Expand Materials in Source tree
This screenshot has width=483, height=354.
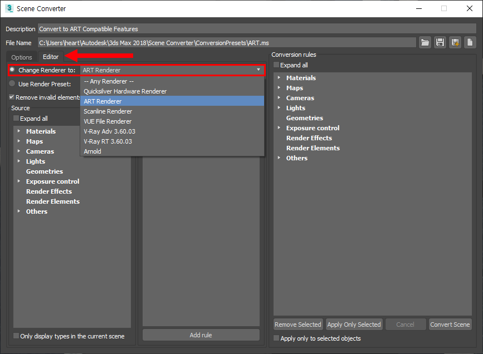pos(19,131)
